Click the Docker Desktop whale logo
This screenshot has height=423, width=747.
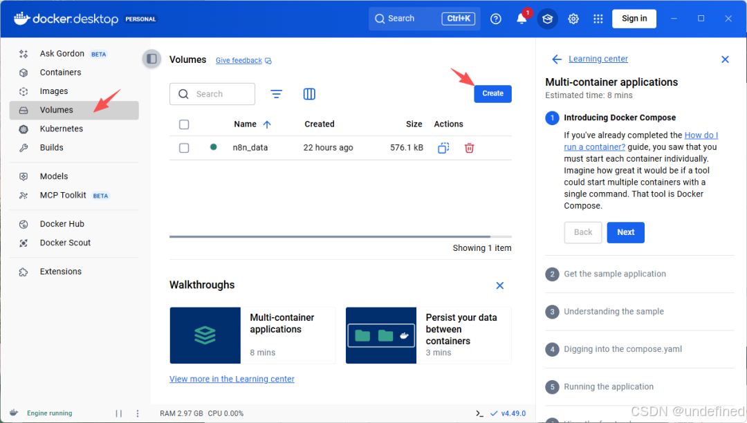click(x=22, y=19)
